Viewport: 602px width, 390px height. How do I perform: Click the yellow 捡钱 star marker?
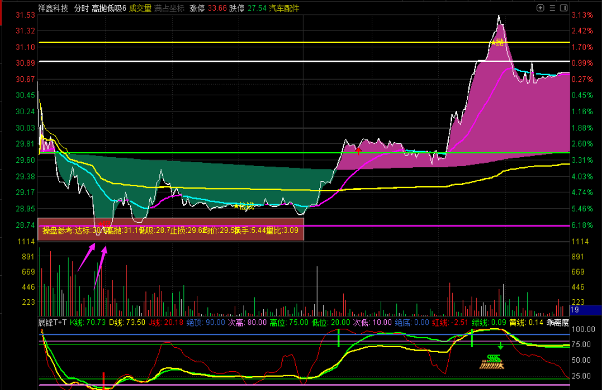(x=244, y=206)
